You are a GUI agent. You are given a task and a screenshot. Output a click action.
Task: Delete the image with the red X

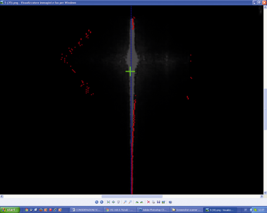tap(148, 202)
